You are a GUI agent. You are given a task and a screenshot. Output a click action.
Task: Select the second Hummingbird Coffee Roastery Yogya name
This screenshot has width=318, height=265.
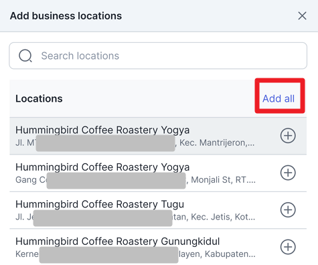coord(102,167)
